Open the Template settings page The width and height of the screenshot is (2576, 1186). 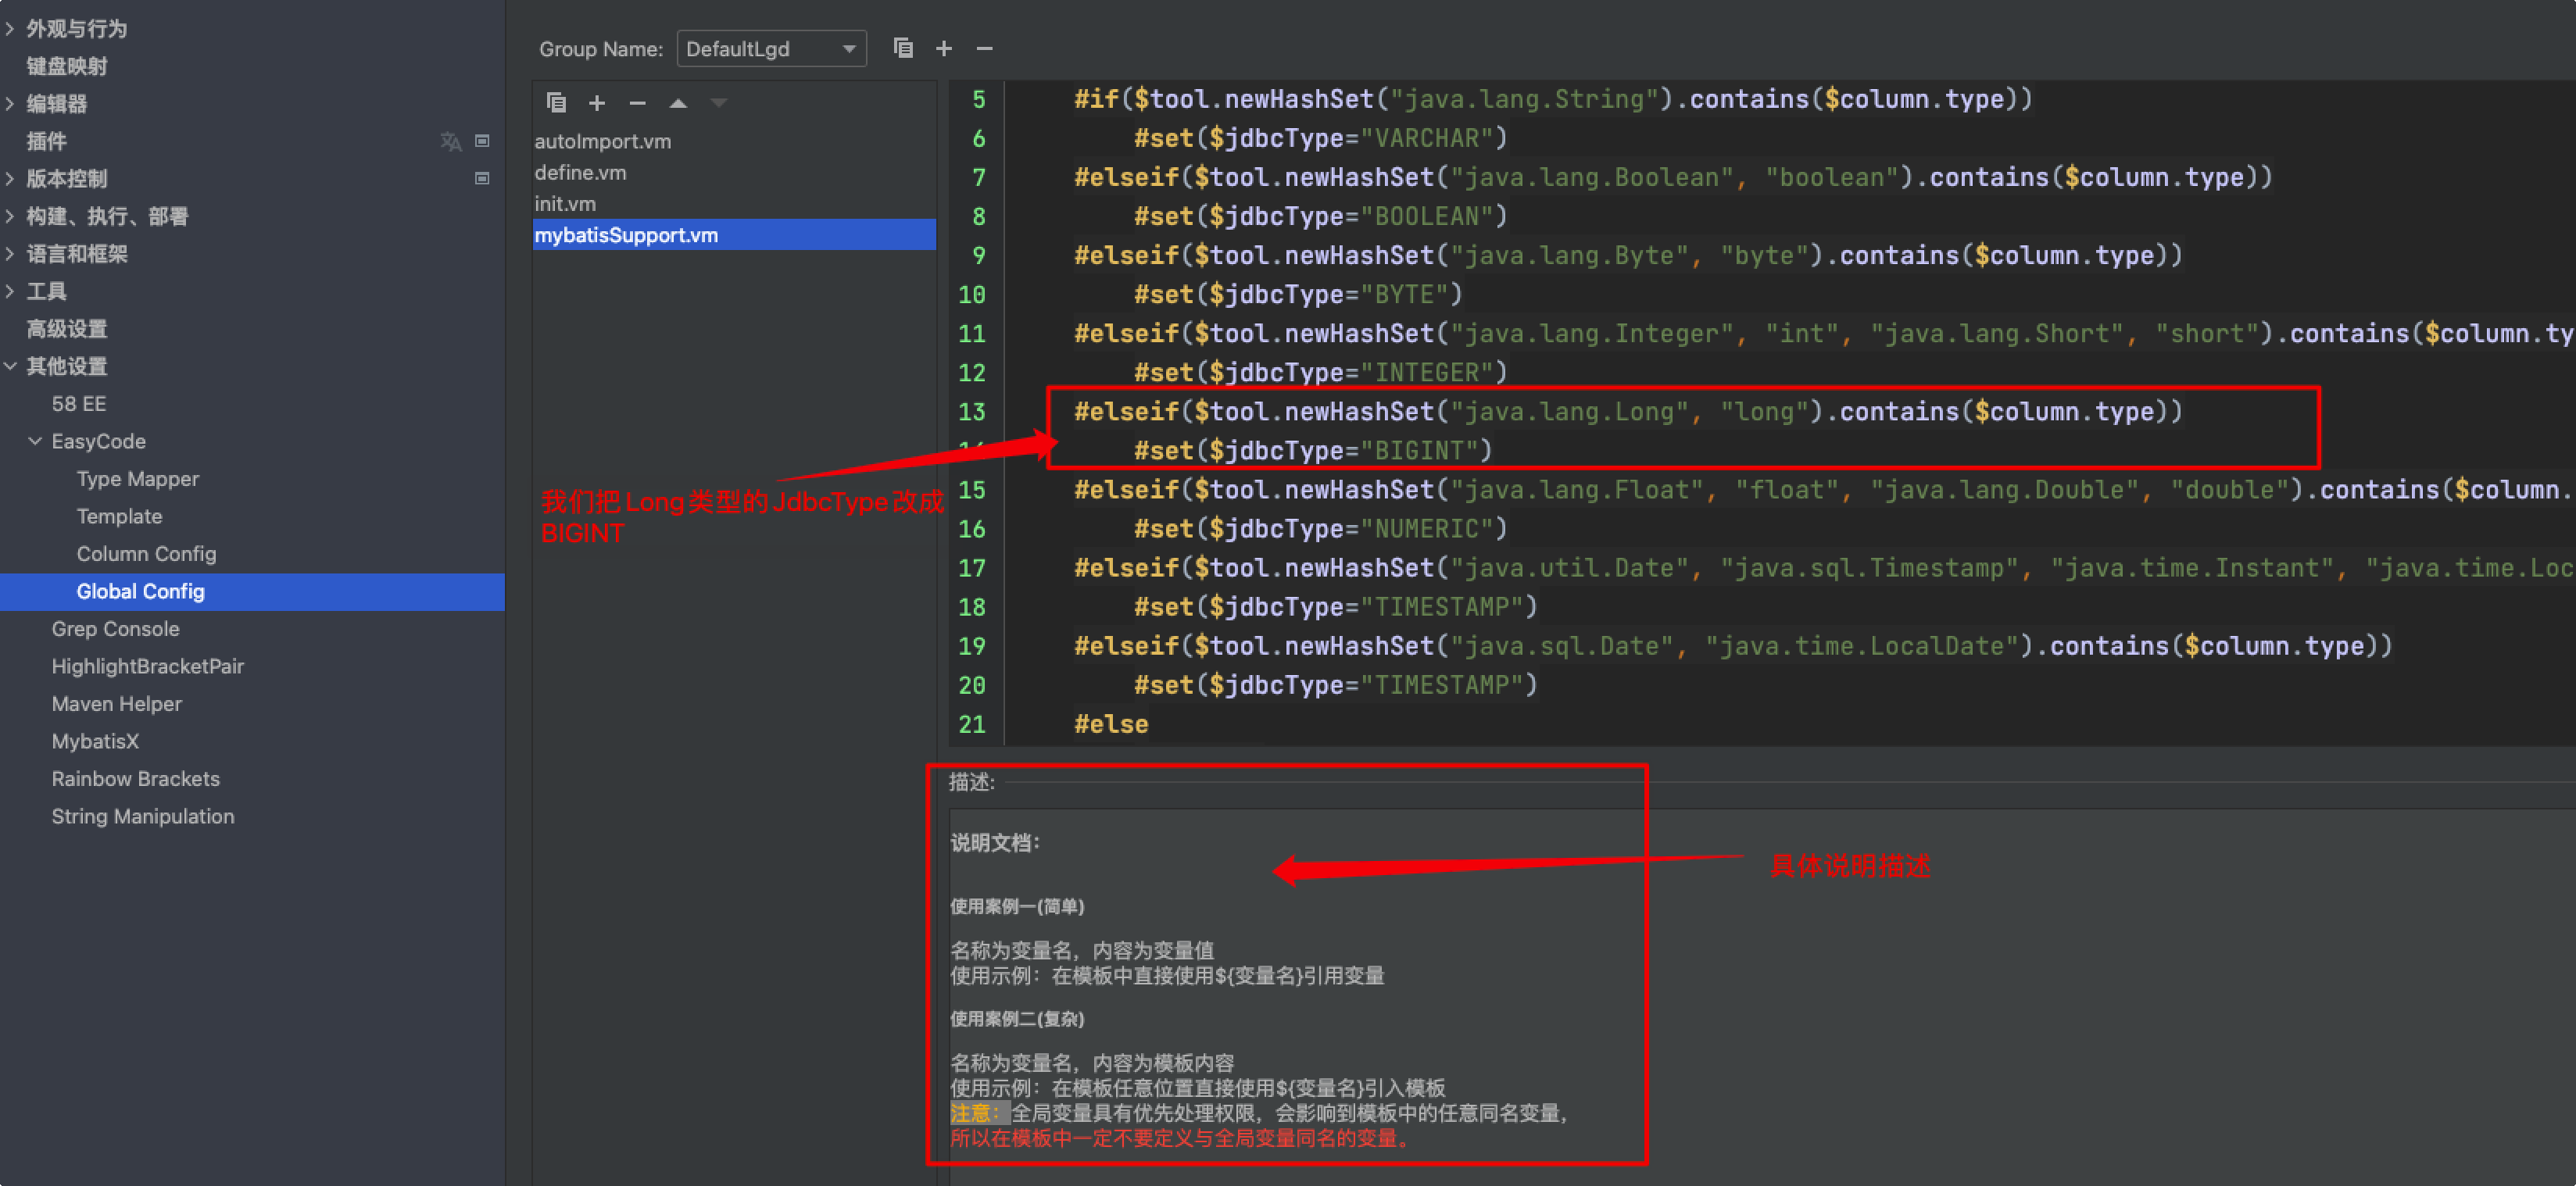[x=119, y=516]
